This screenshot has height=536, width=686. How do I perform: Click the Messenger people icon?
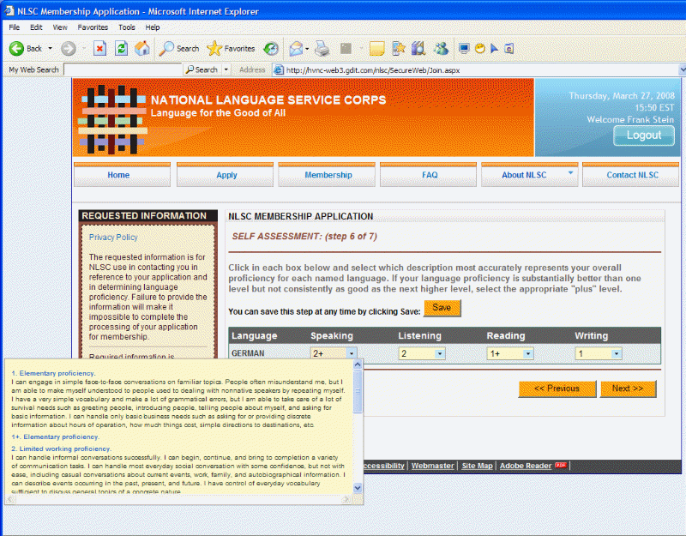(441, 49)
